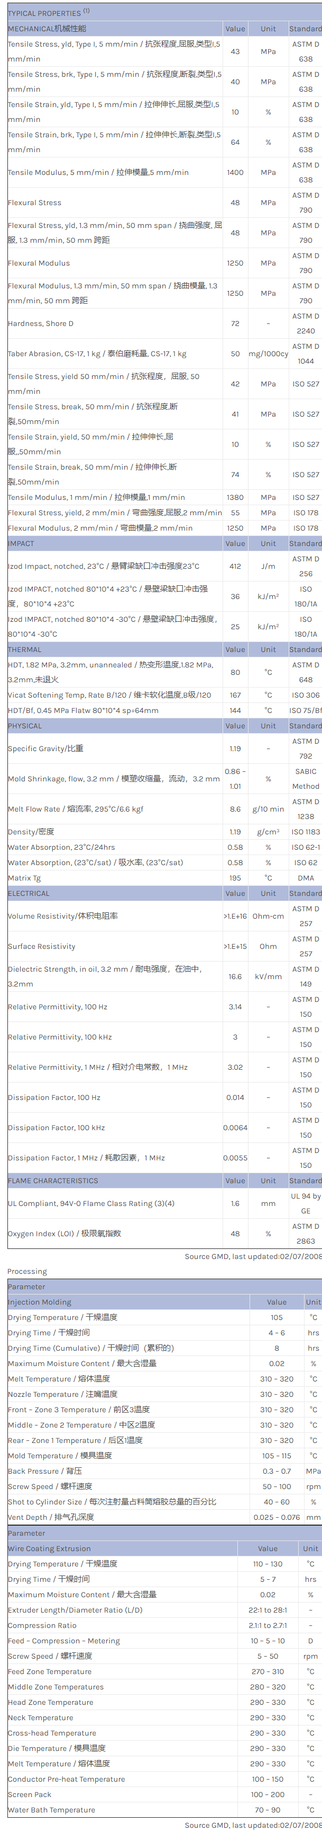
Task: Click the THERMAL section header
Action: point(25,649)
